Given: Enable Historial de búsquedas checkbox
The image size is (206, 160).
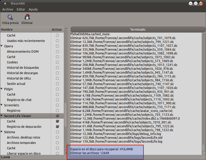Looking at the screenshot, I should 57,67.
